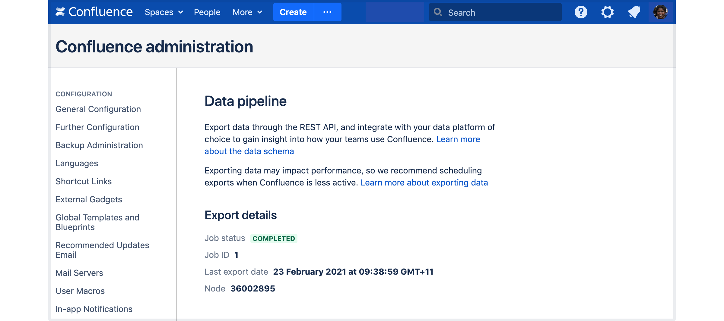The image size is (724, 321).
Task: Open Mail Servers settings
Action: pyautogui.click(x=79, y=273)
